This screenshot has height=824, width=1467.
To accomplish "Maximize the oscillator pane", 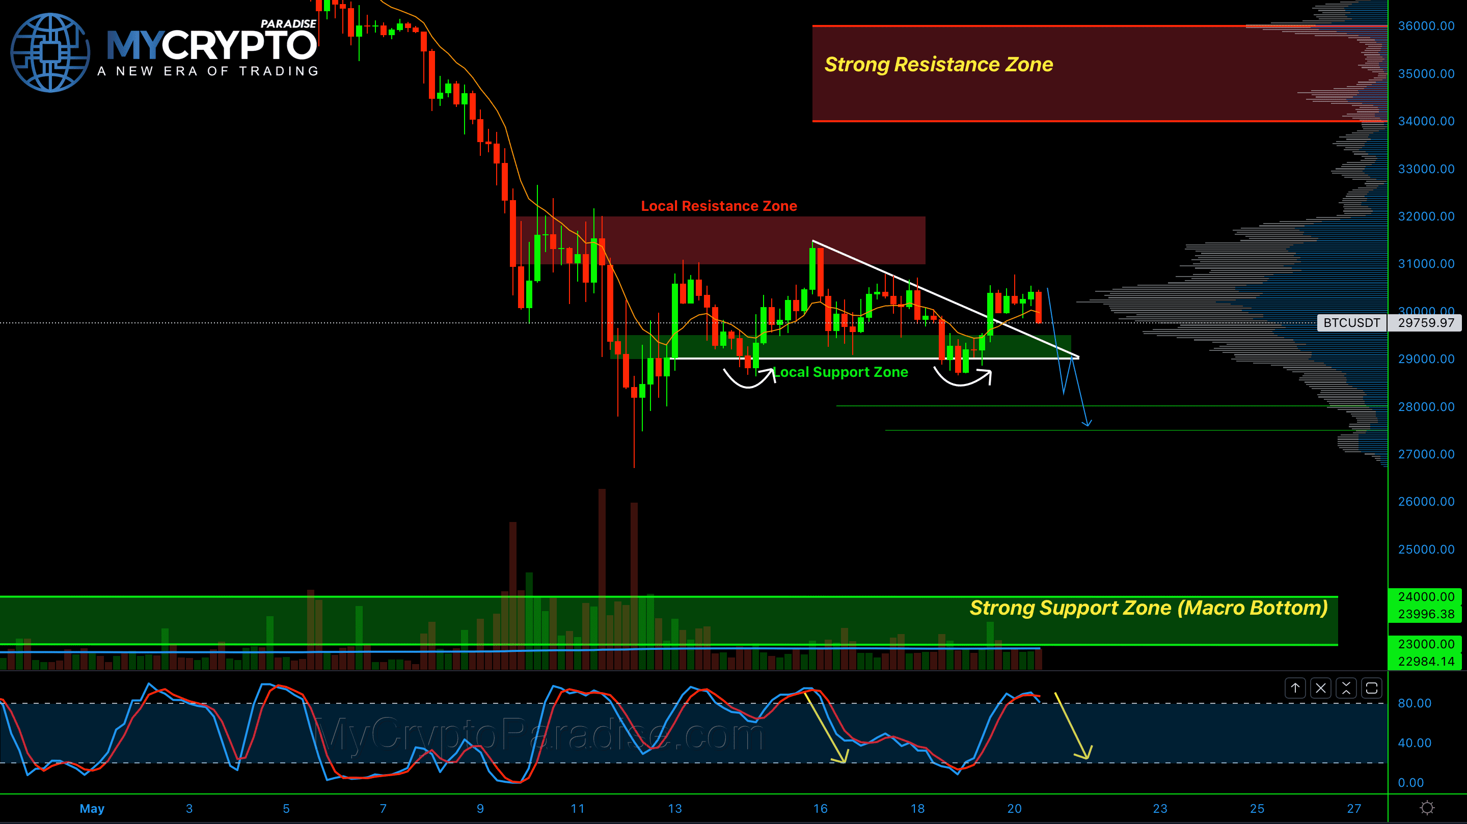I will pyautogui.click(x=1371, y=688).
